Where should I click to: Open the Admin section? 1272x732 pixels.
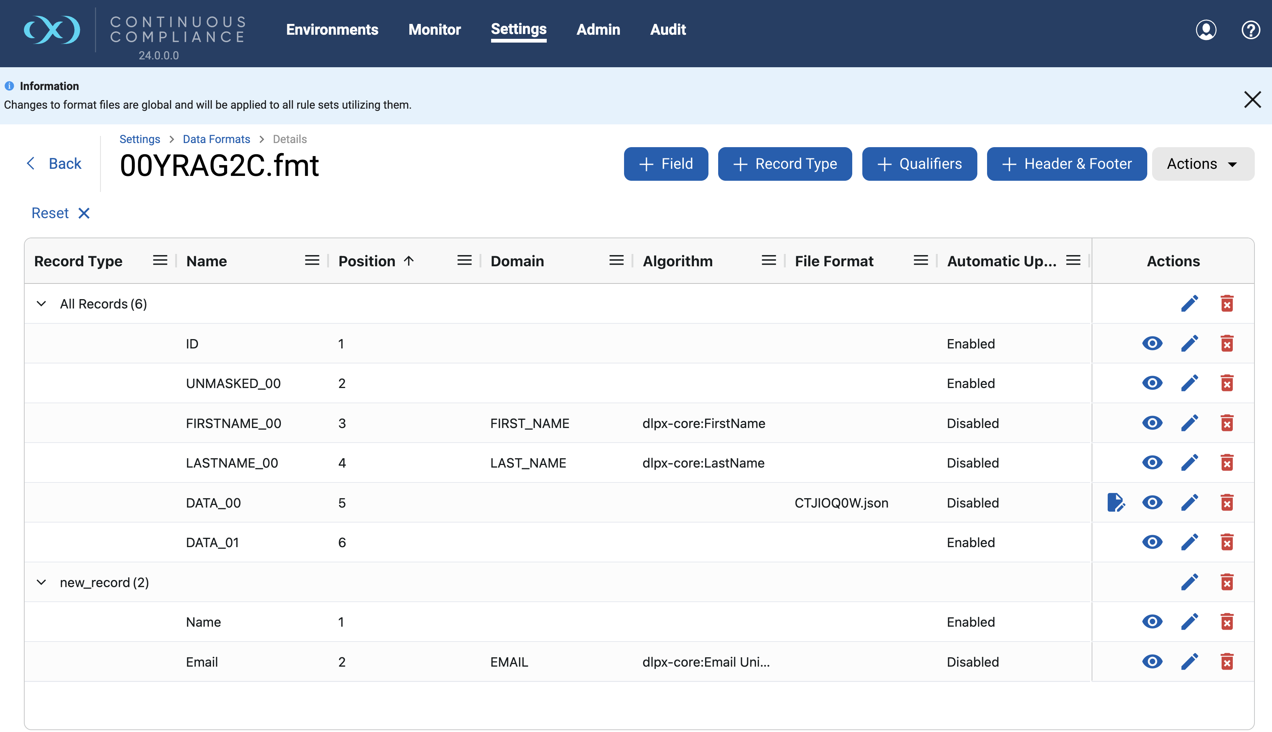pos(598,30)
